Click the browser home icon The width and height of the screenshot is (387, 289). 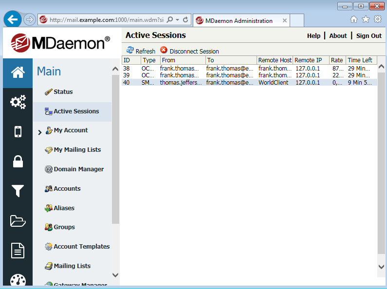354,19
